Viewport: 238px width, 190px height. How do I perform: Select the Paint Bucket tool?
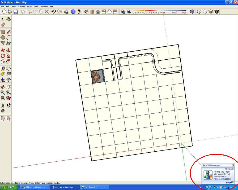(8, 19)
